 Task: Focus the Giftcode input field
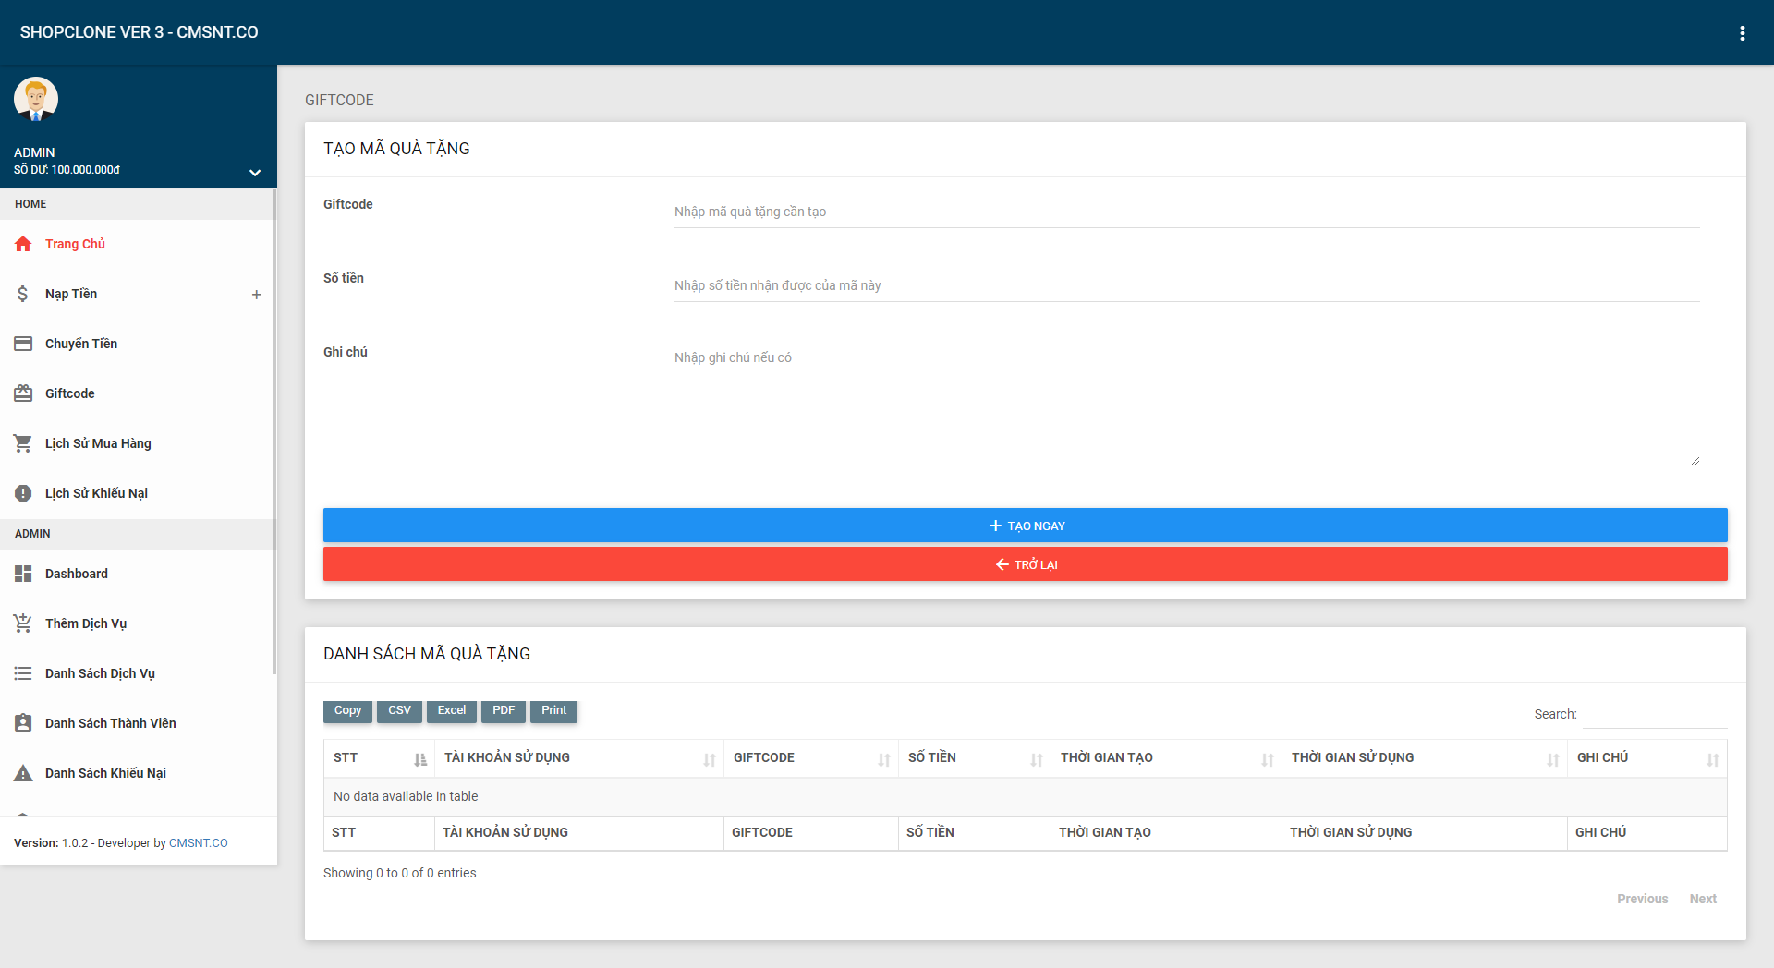coord(1186,212)
